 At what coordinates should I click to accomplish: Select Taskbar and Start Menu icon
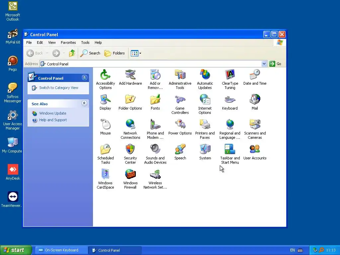pos(230,154)
